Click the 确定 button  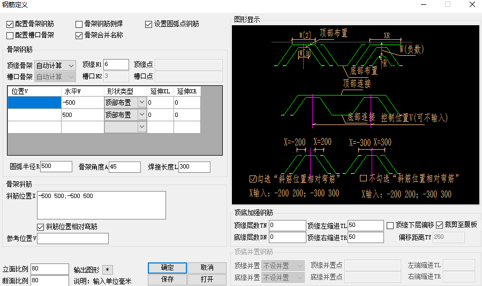167,268
